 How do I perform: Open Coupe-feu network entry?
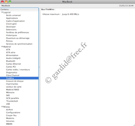pos(11,115)
